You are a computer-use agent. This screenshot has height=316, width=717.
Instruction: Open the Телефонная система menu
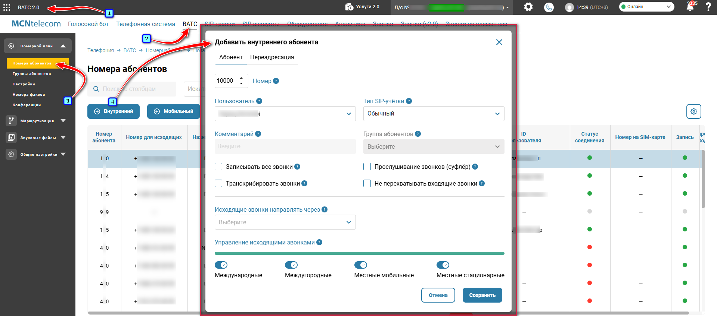tap(146, 24)
